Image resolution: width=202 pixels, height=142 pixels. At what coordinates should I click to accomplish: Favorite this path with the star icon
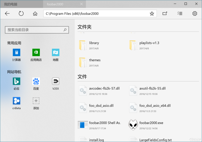tap(152, 14)
